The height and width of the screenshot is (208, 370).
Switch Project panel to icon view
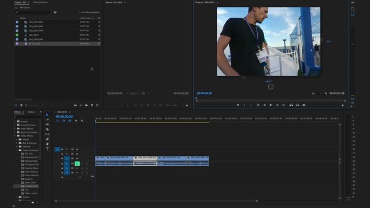pos(21,105)
